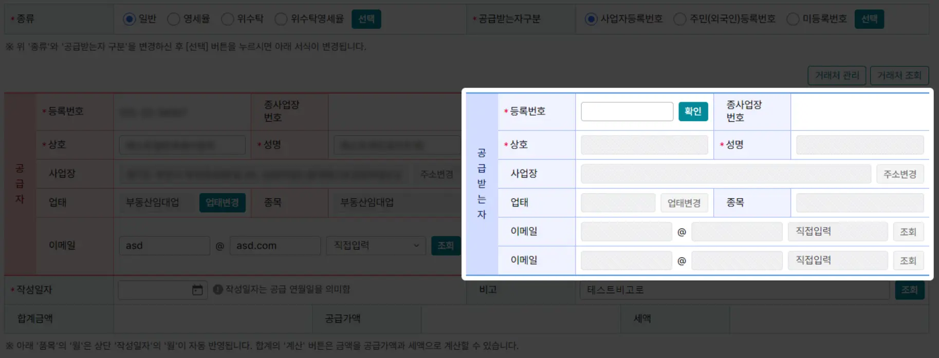Screen dimensions: 939x358
Task: Open recipient's second email 직접입력 dropdown
Action: (x=837, y=260)
